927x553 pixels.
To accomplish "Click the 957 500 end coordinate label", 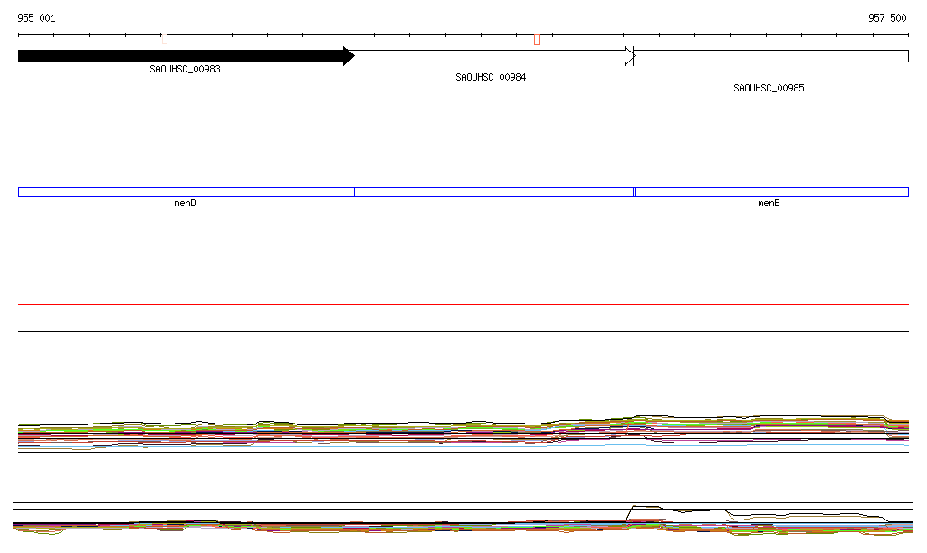I will click(x=887, y=18).
